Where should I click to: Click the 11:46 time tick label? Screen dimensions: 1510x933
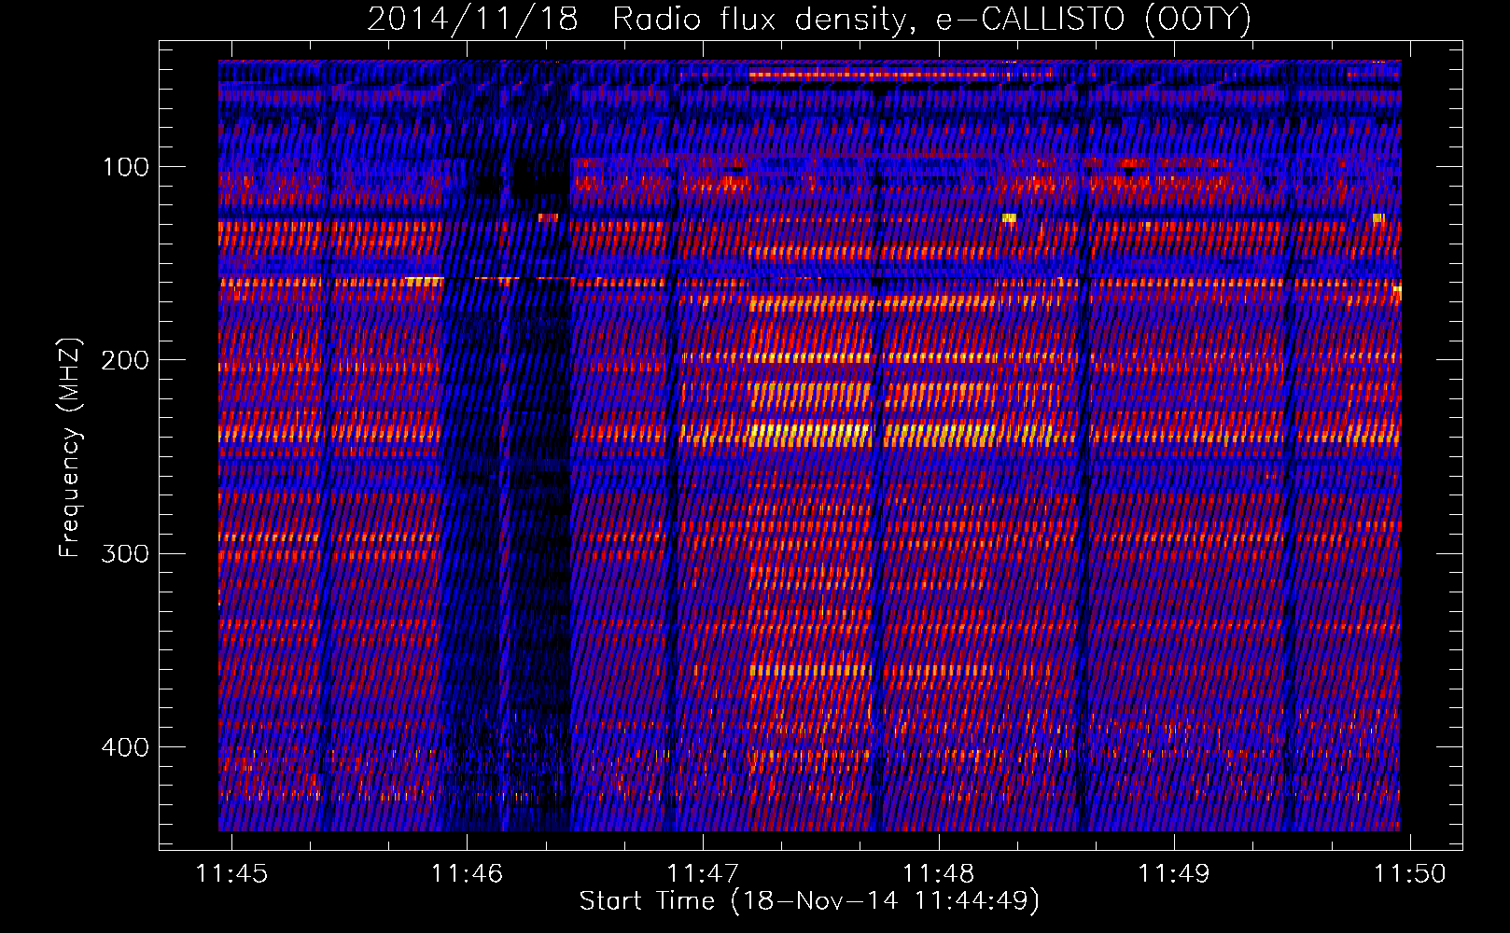coord(467,873)
